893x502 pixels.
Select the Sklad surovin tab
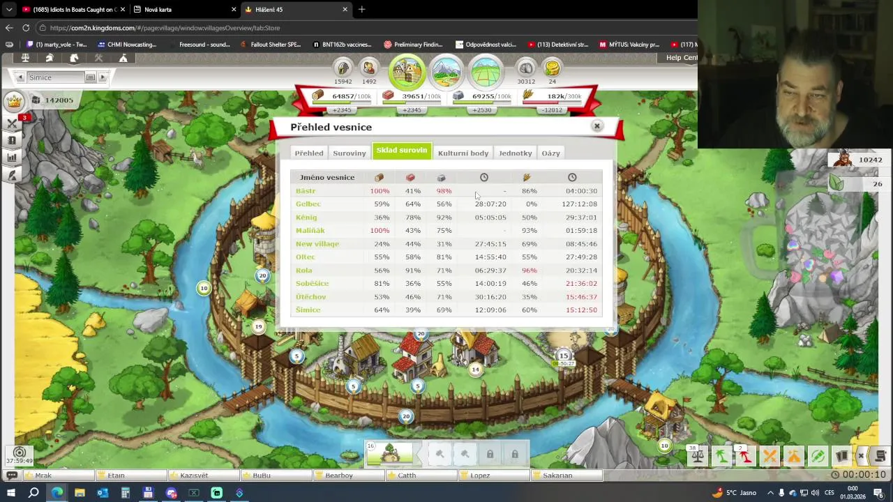pos(402,151)
